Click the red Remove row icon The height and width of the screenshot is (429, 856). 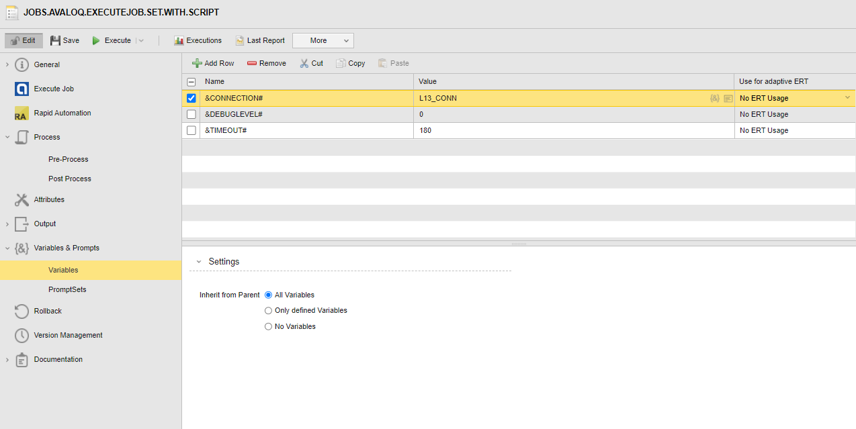(x=252, y=63)
